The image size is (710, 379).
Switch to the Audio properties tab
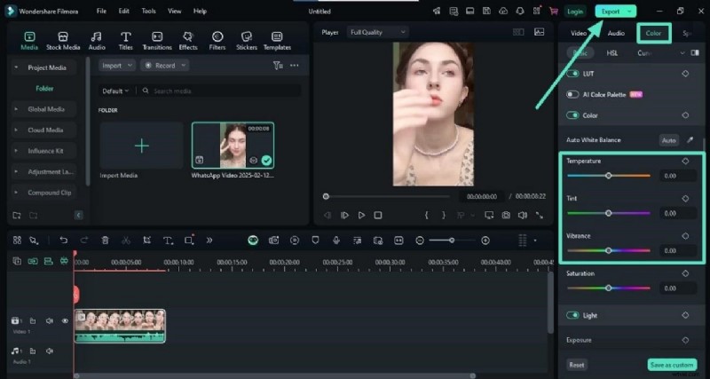tap(616, 33)
